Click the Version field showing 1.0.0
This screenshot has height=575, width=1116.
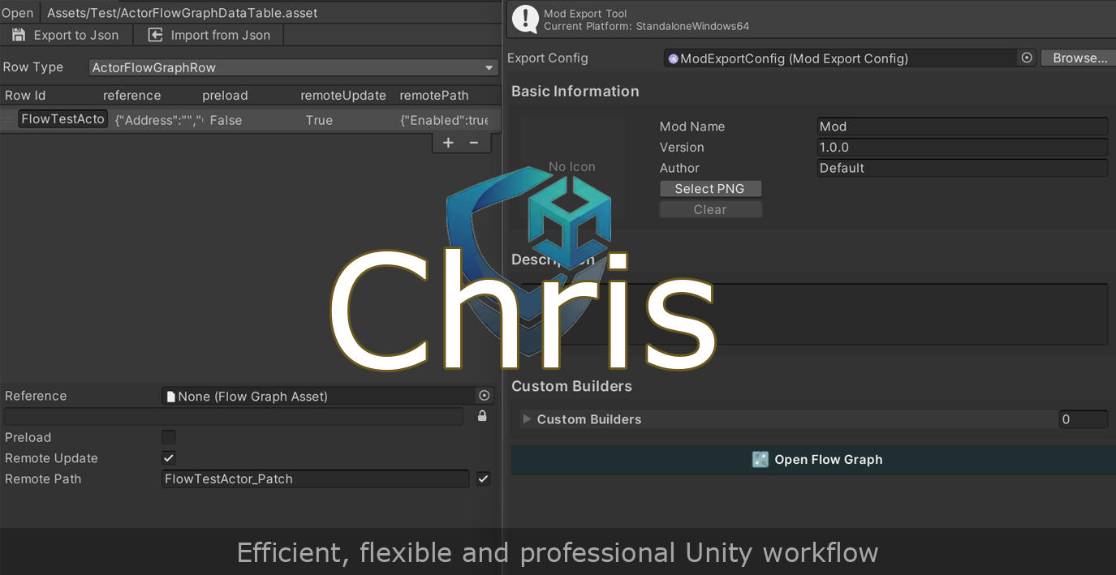click(x=962, y=148)
